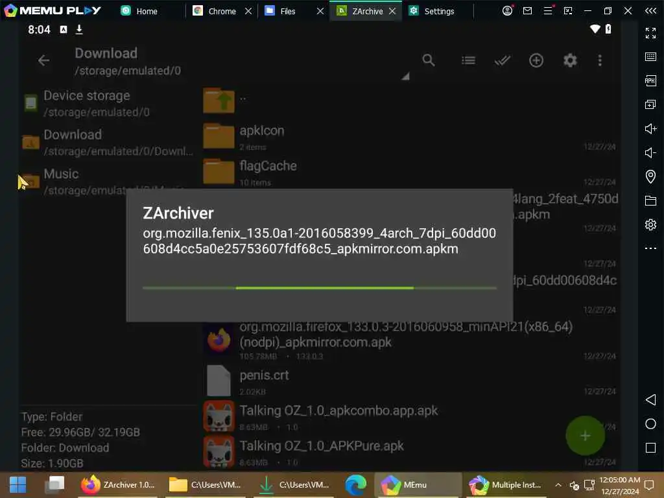Screen dimensions: 664x498
Task: Open the apkIcon folder
Action: [x=409, y=137]
